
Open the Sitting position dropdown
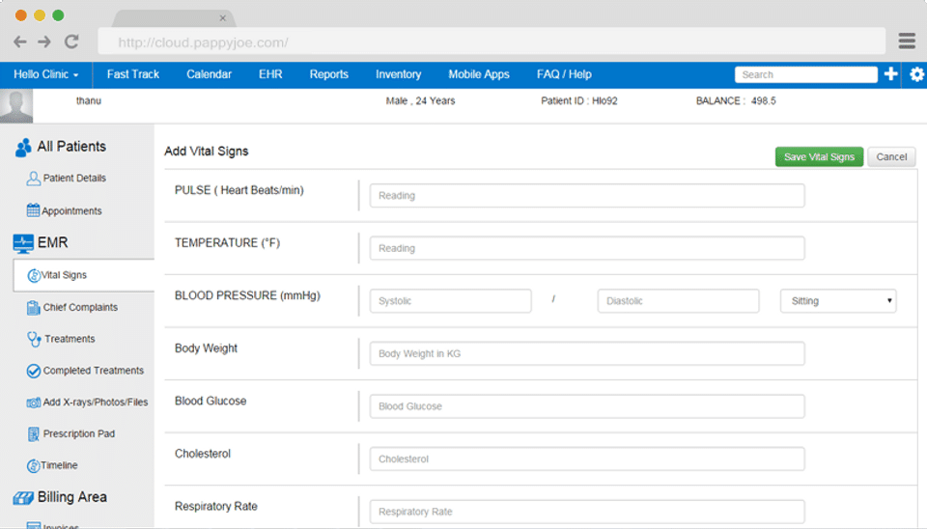tap(838, 301)
